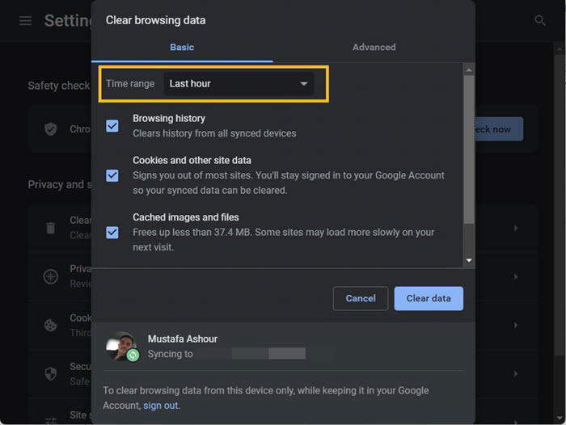This screenshot has width=566, height=425.
Task: Click the Clear data button
Action: [429, 298]
